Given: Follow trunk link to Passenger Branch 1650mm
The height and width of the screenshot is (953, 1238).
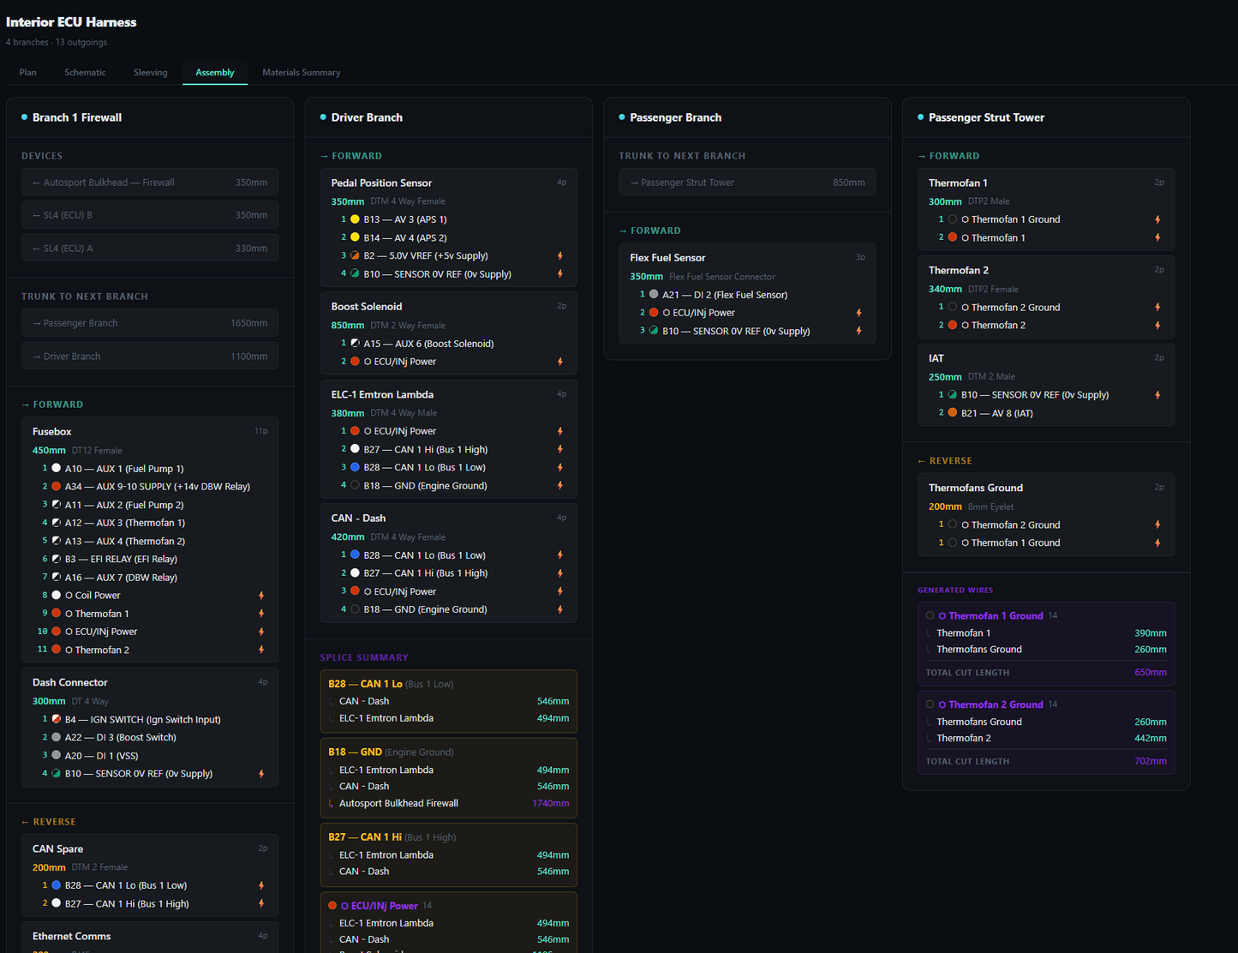Looking at the screenshot, I should pos(150,323).
